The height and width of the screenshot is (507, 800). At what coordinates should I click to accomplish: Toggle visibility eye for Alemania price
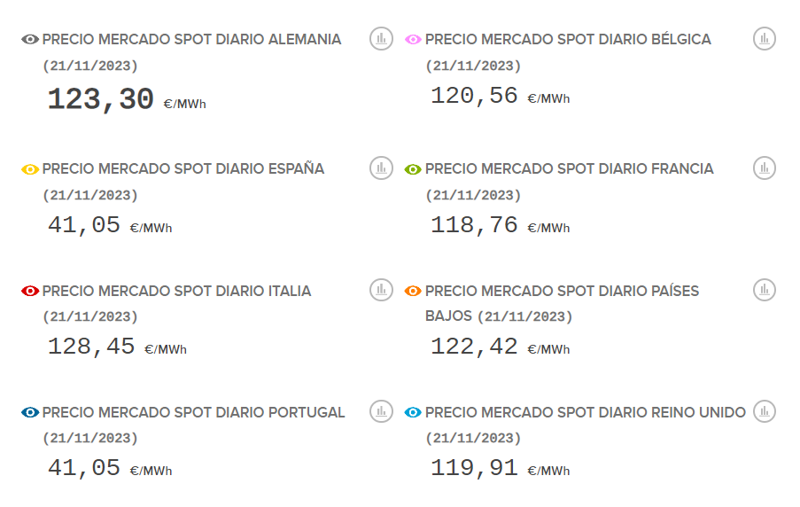pos(30,39)
